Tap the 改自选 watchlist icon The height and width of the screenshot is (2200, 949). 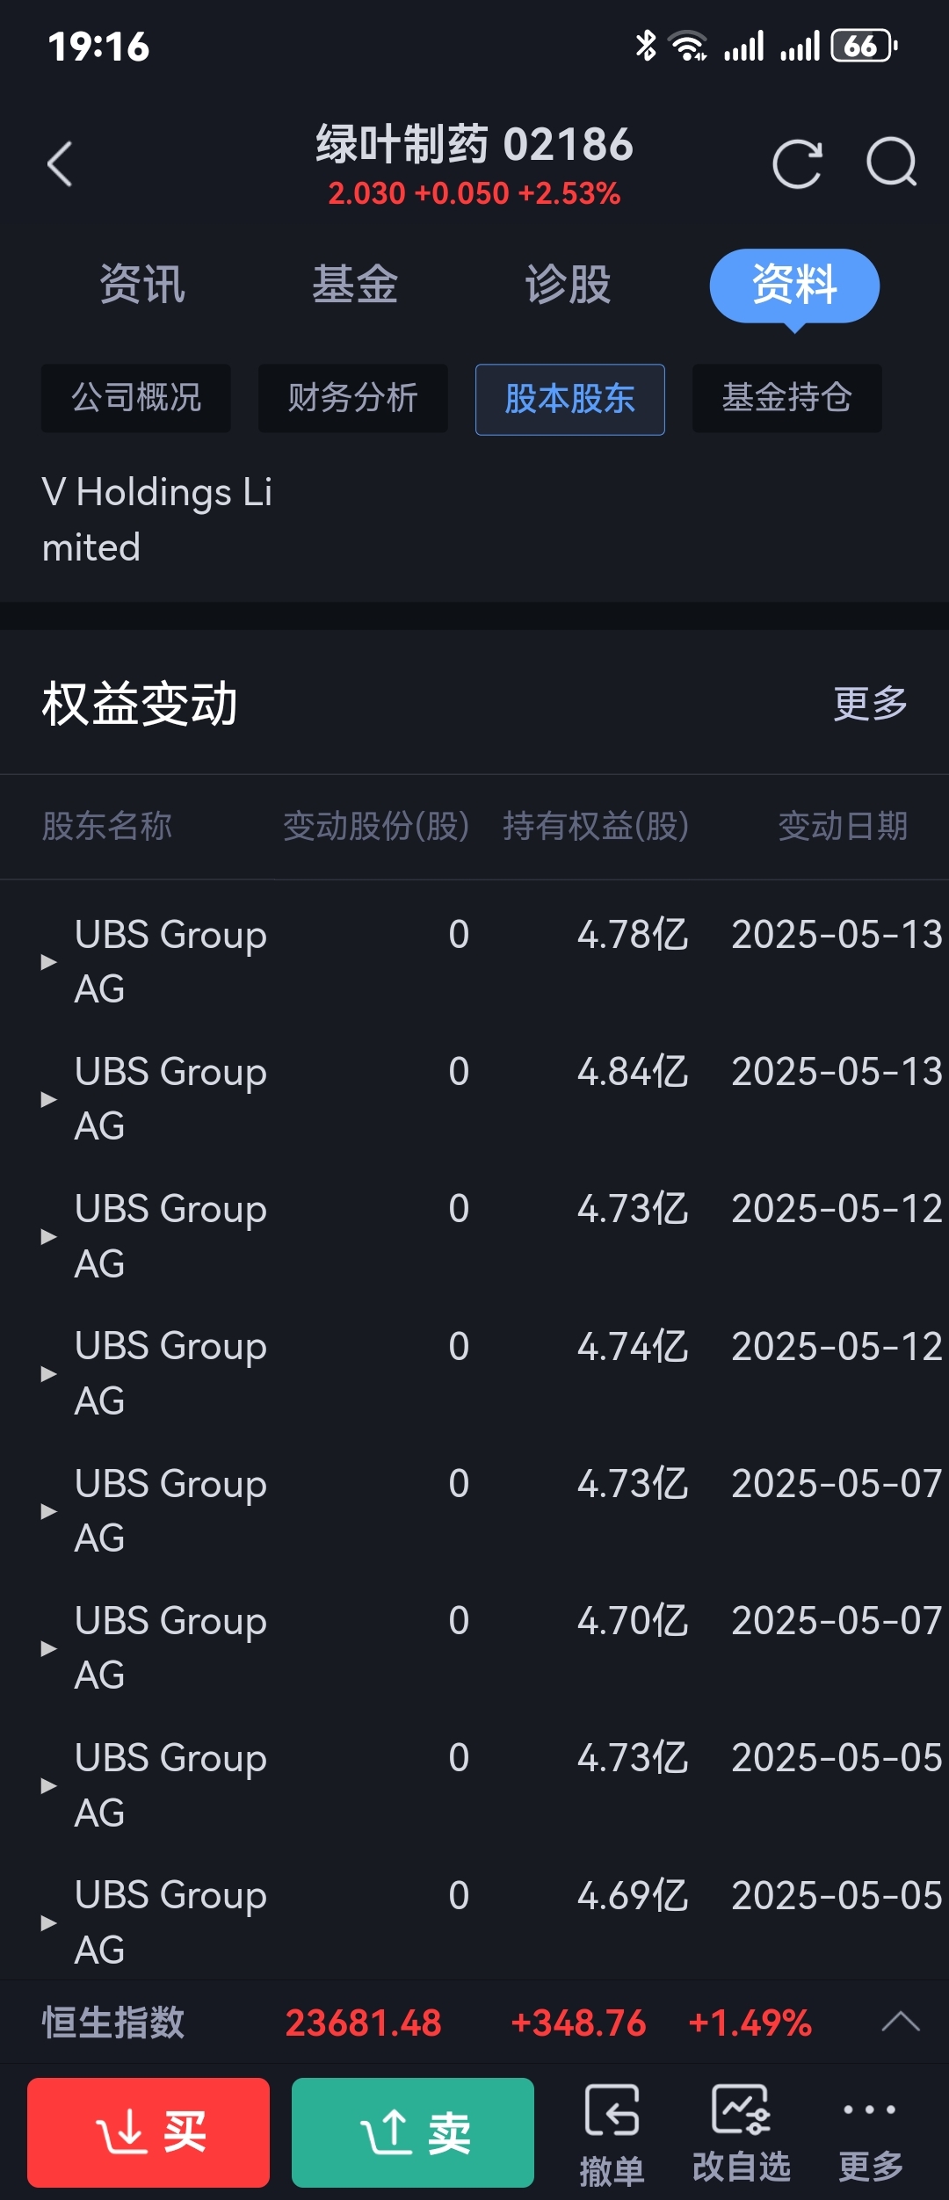tap(742, 2134)
